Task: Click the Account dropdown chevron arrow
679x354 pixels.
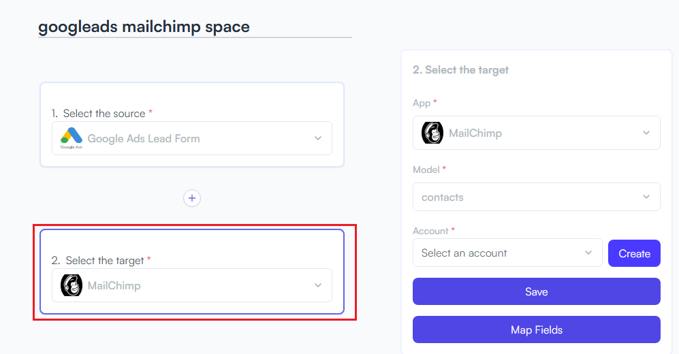Action: coord(588,253)
